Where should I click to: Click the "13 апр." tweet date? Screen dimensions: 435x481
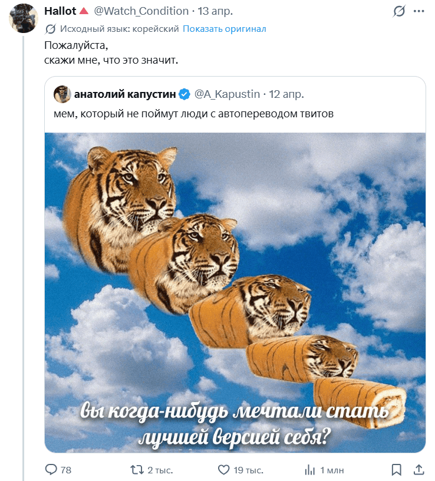click(216, 11)
